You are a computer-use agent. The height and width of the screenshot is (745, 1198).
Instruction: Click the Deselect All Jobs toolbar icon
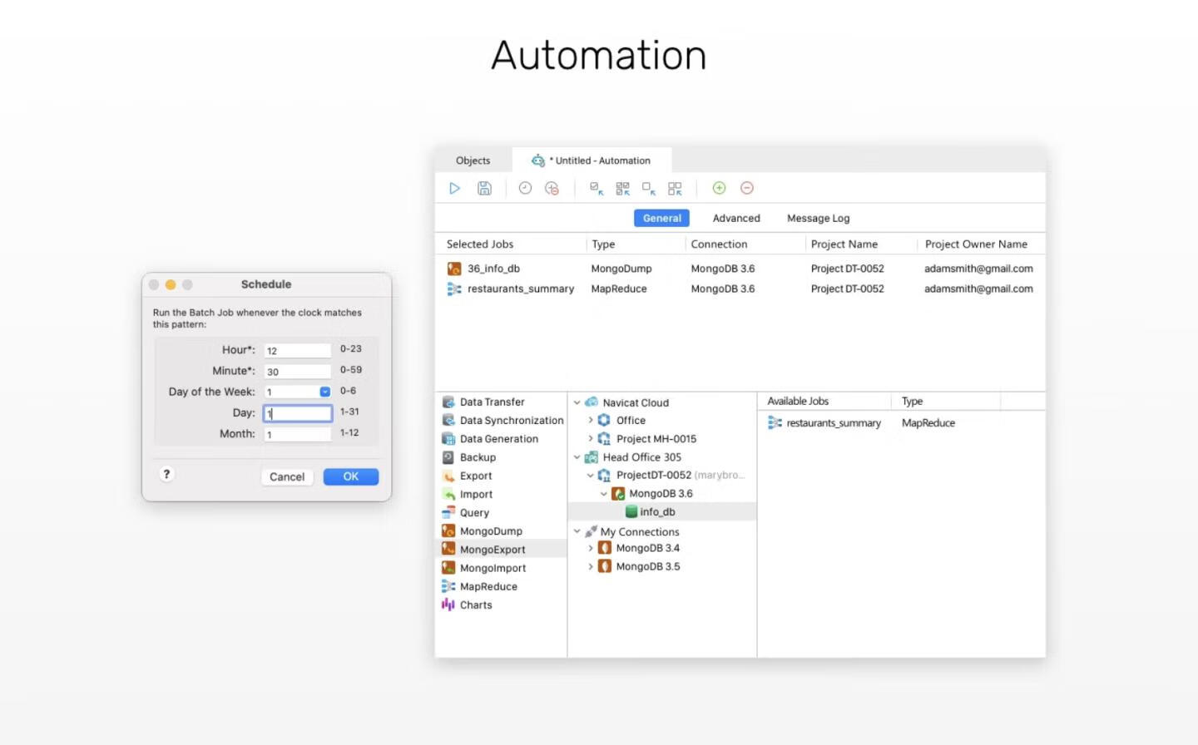click(675, 188)
